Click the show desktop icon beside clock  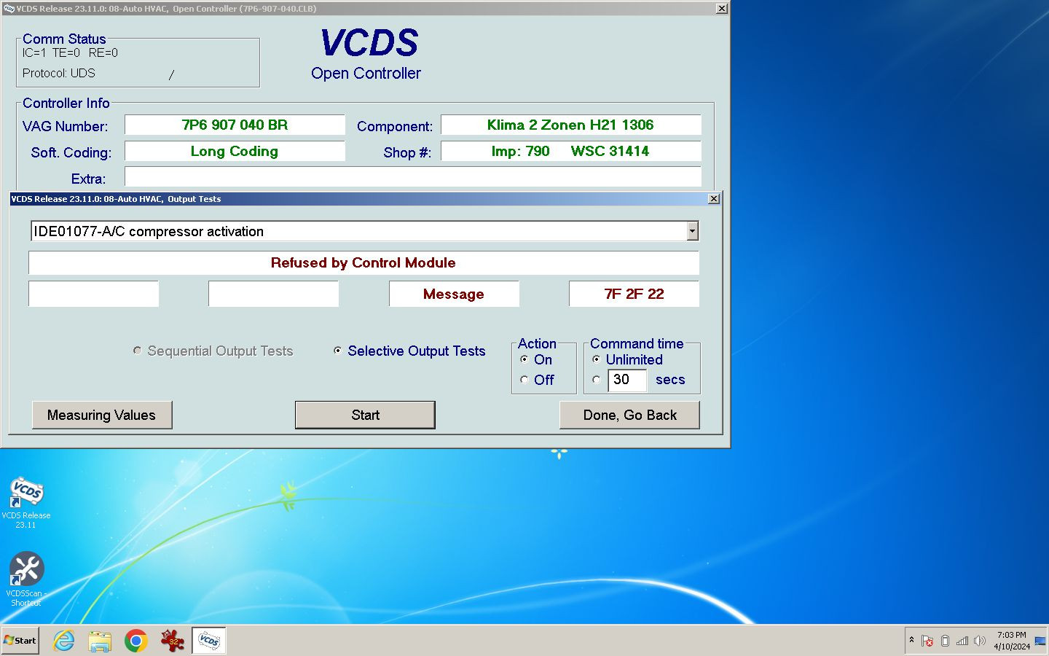point(1040,641)
